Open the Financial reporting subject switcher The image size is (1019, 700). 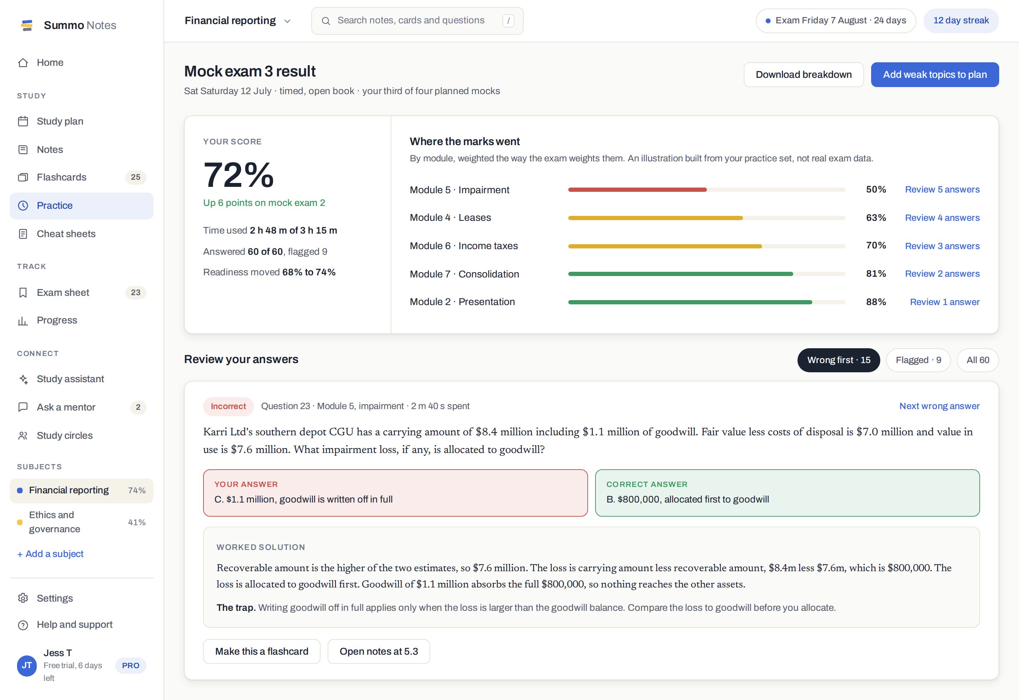(238, 21)
